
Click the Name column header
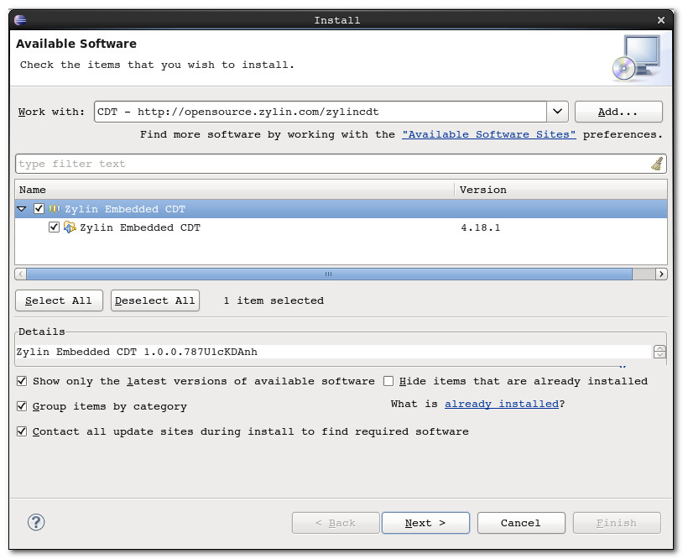coord(235,190)
